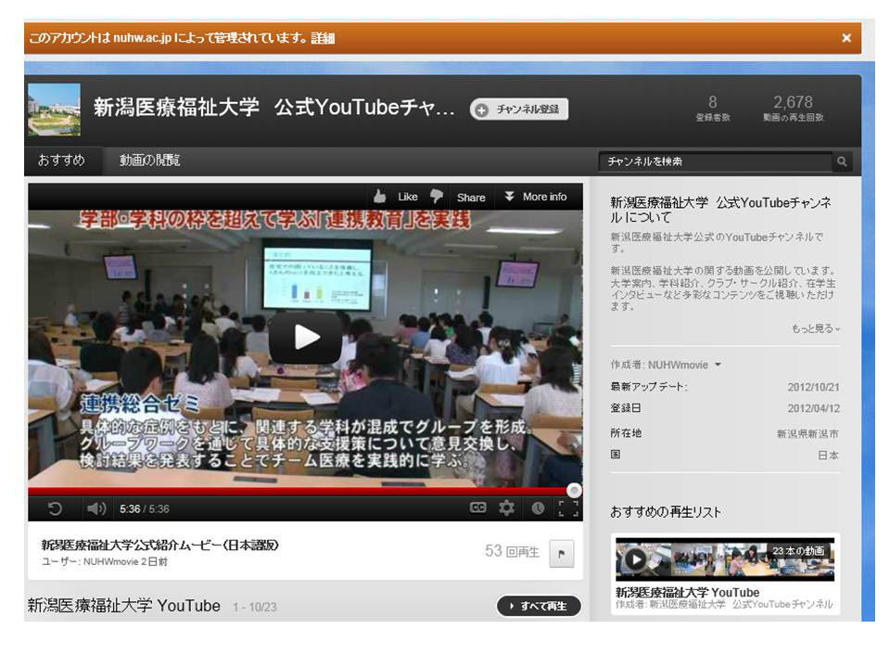This screenshot has width=890, height=668.
Task: Open video settings gear icon
Action: point(506,508)
